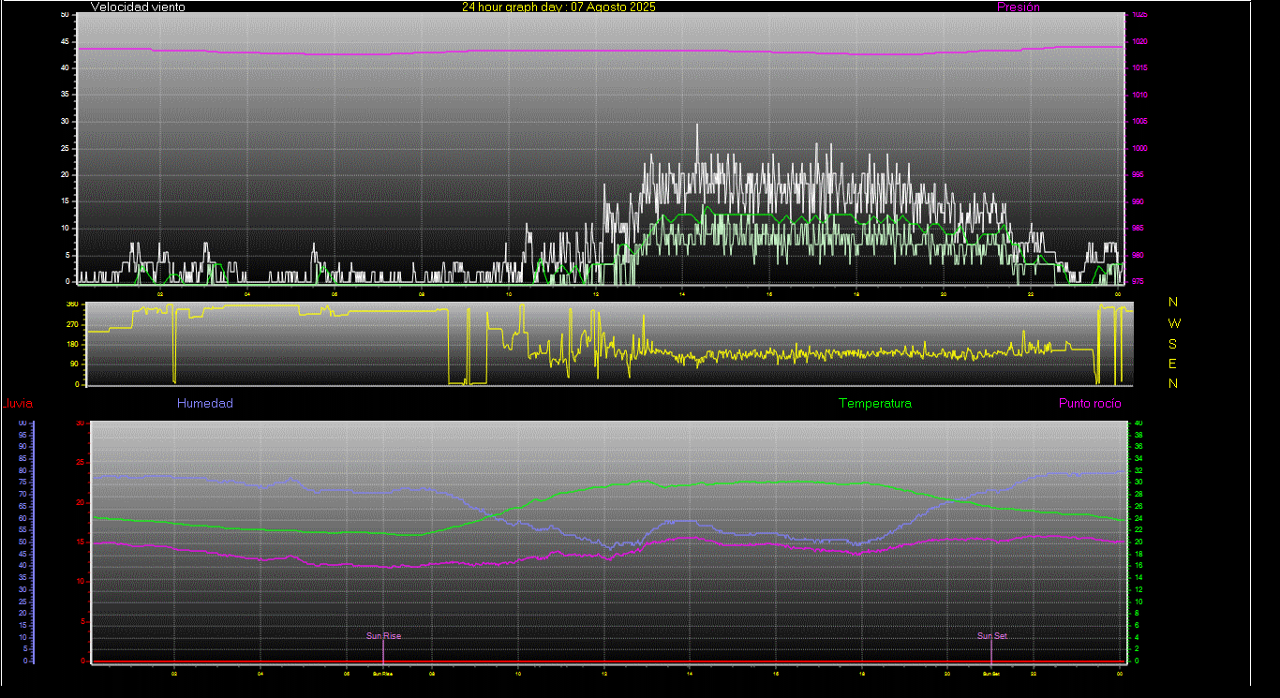Click '270' on the wind direction axis

point(71,324)
